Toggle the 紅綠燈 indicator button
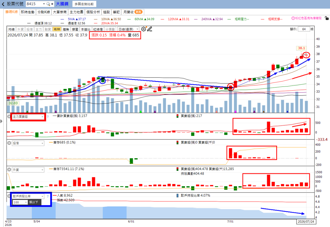 pyautogui.click(x=98, y=29)
